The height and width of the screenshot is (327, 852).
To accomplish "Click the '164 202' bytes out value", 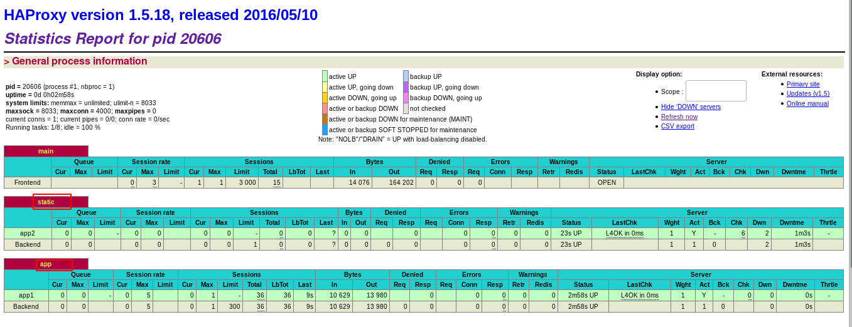I will point(400,182).
